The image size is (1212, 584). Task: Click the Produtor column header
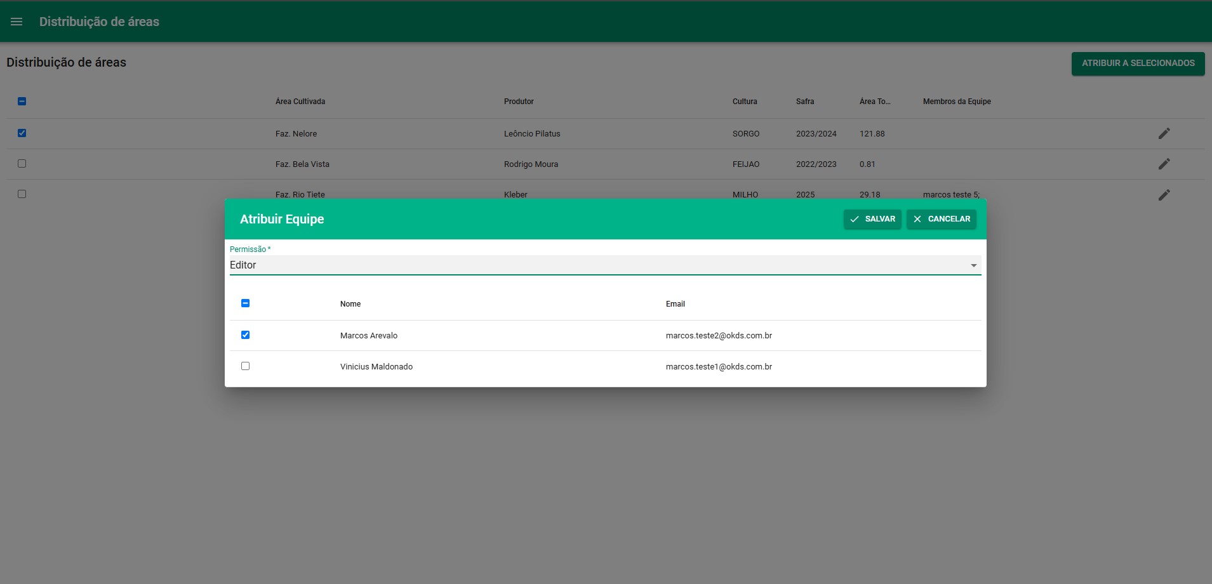[519, 102]
